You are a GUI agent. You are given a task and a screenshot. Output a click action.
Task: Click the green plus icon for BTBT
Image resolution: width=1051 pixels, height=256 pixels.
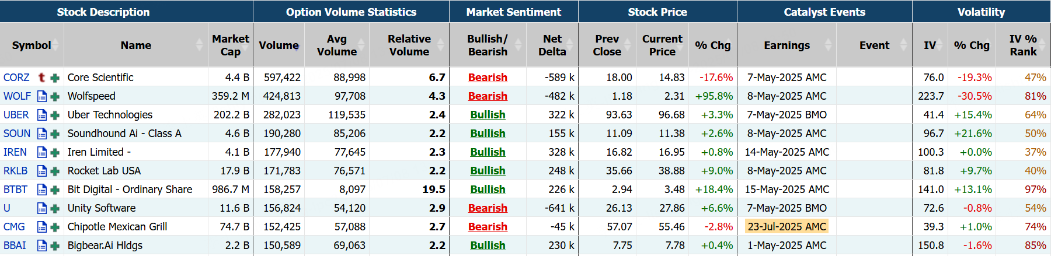[x=55, y=190]
